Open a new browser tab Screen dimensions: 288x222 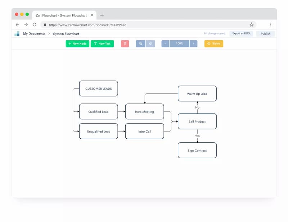coord(102,15)
